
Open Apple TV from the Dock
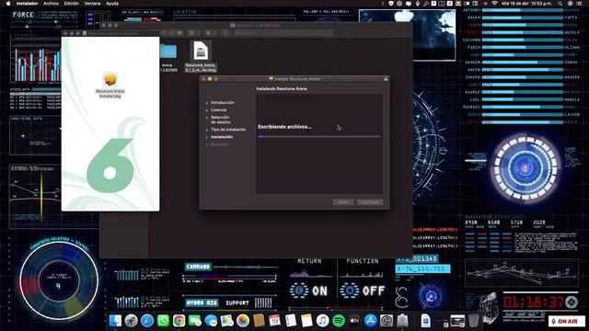point(354,321)
